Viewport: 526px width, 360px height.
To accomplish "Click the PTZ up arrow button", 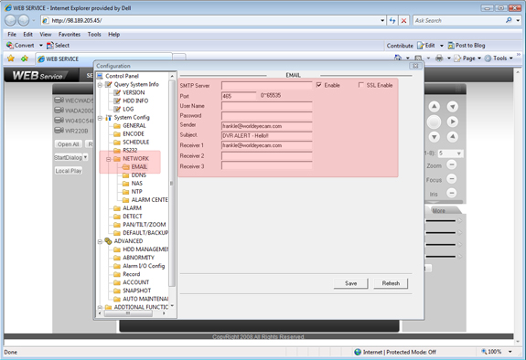I will click(435, 107).
